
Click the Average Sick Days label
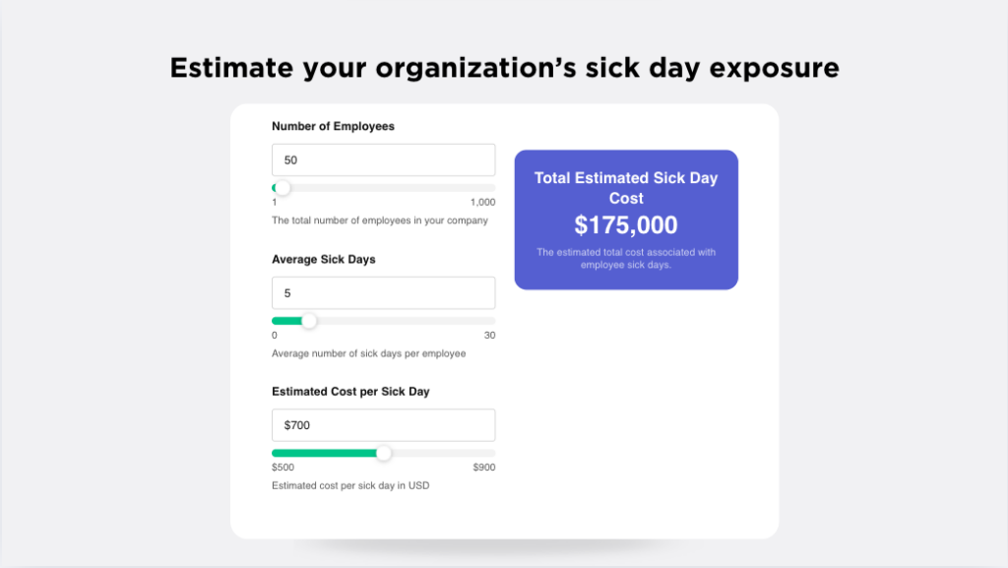click(321, 259)
